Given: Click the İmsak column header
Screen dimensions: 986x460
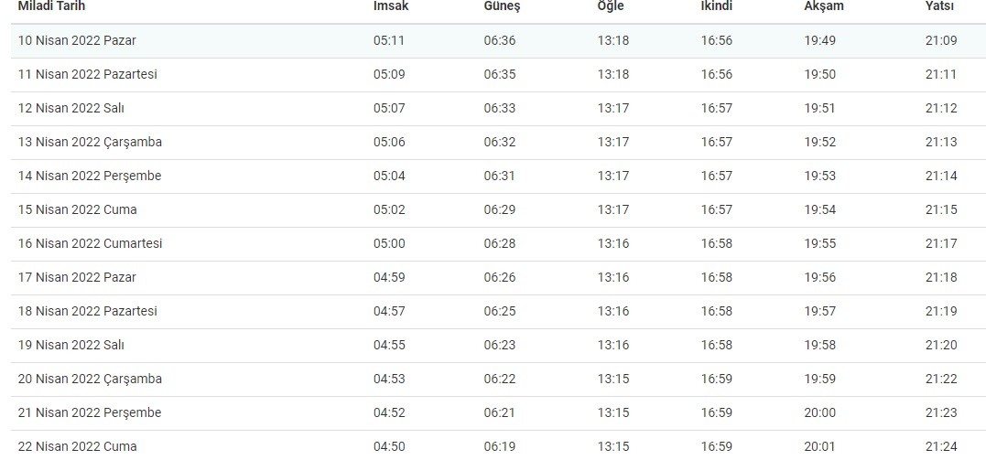Looking at the screenshot, I should pos(391,6).
